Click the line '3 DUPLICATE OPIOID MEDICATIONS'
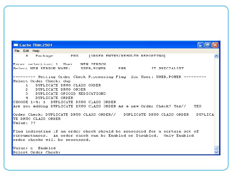The image size is (232, 174). click(66, 93)
